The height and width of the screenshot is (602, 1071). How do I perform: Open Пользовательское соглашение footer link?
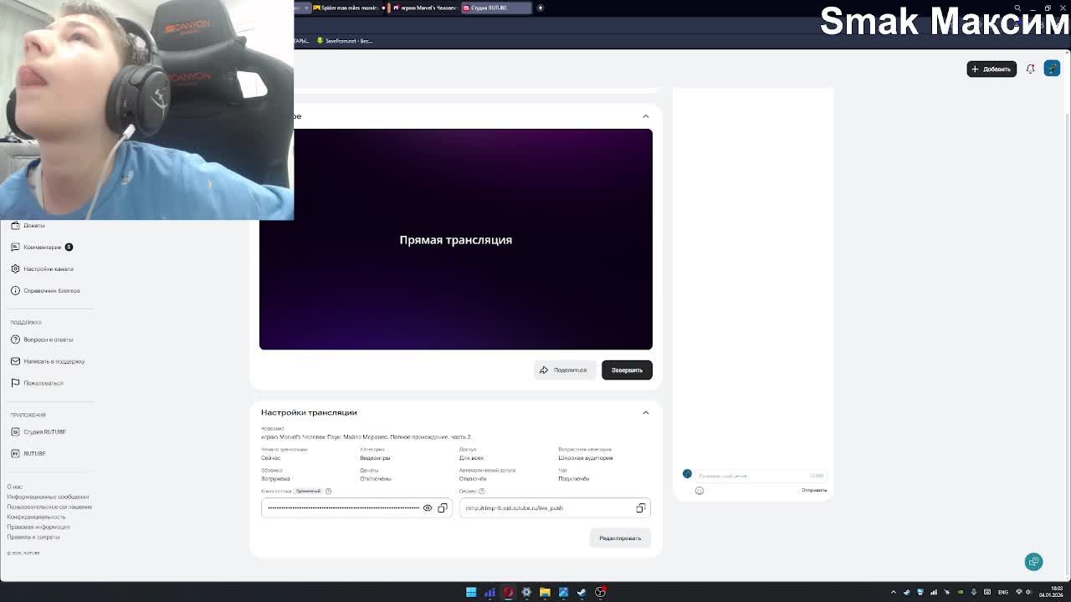[49, 507]
